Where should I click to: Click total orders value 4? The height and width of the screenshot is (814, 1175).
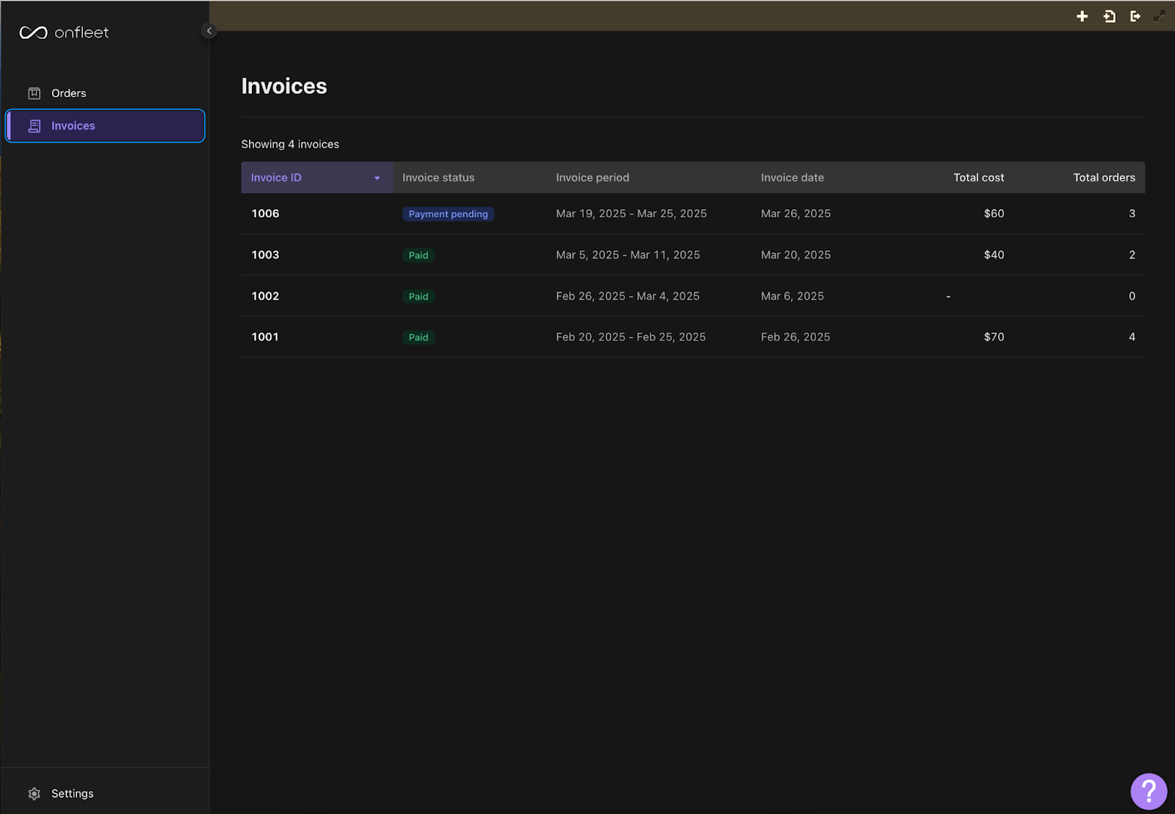point(1132,337)
